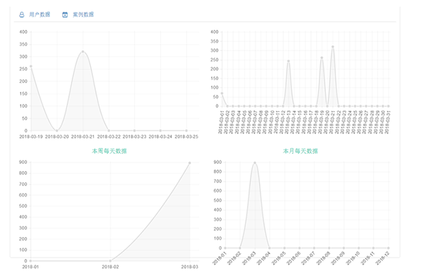Click the 2018-03 endpoint in bottom-left chart
426x276 pixels.
190,163
